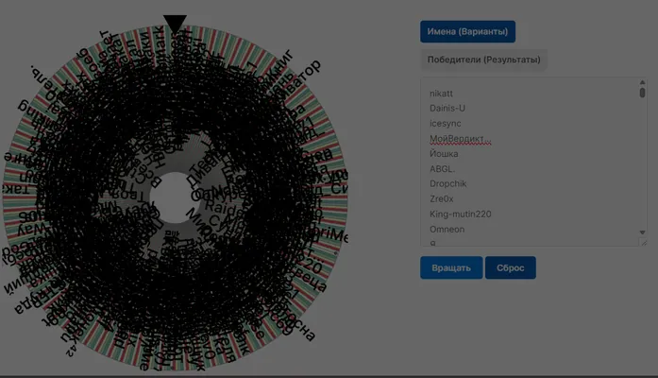Click scrollbar down arrow in names list

pos(643,232)
